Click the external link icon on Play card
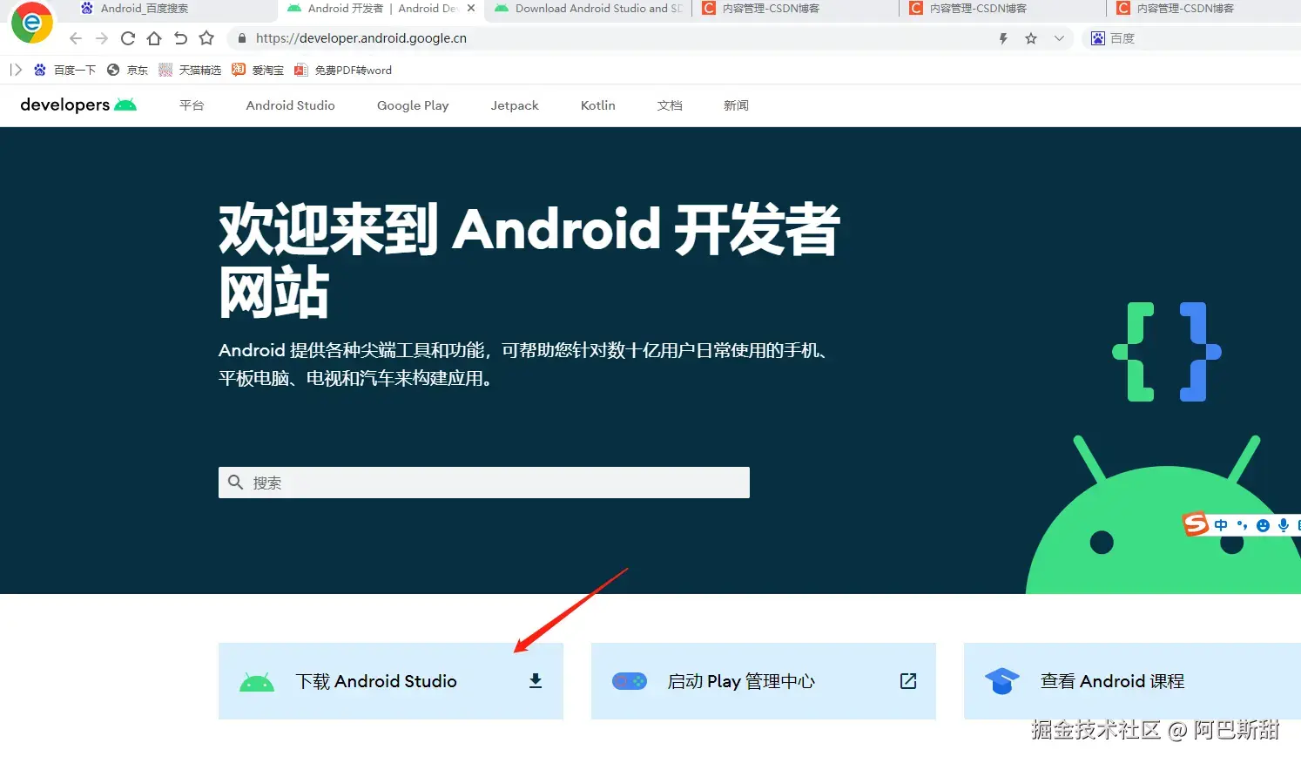 (907, 682)
